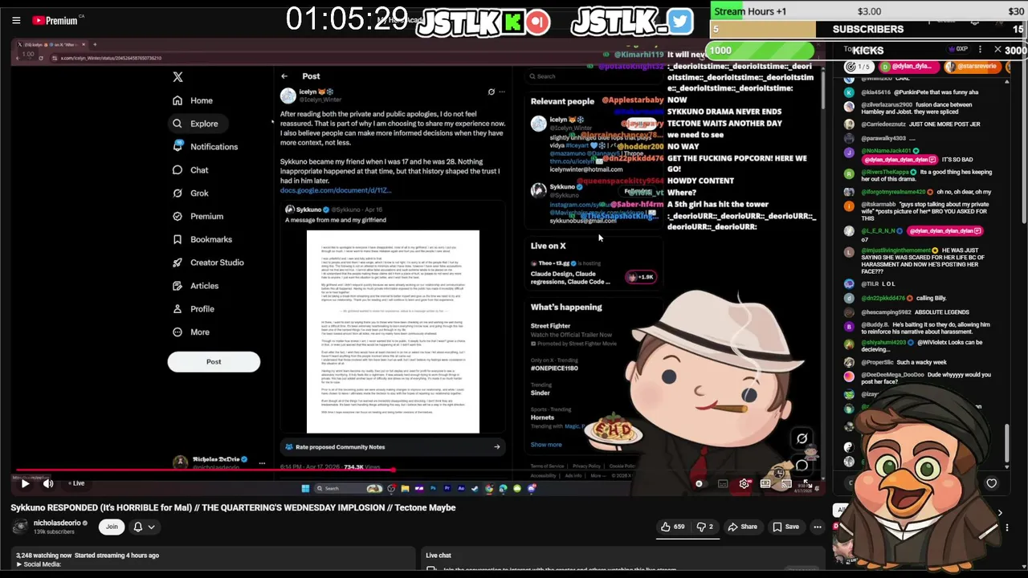Like the video with thumbs up

tap(673, 527)
